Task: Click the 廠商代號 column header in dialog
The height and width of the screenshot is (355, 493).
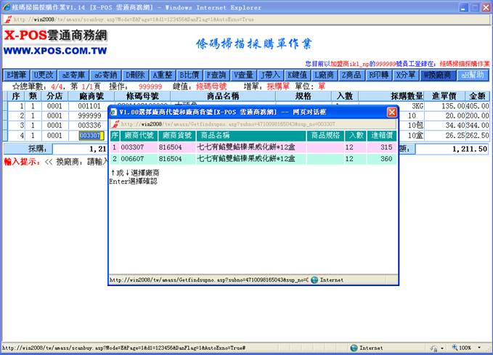Action: [139, 135]
